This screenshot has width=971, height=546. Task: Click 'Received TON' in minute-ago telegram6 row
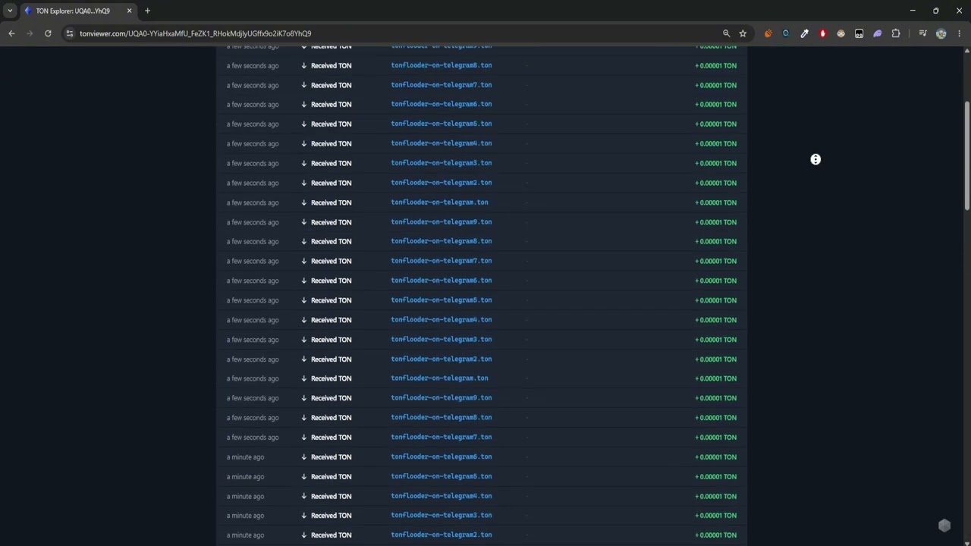tap(331, 457)
